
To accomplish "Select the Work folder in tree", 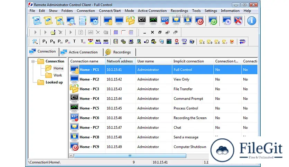I will [58, 75].
